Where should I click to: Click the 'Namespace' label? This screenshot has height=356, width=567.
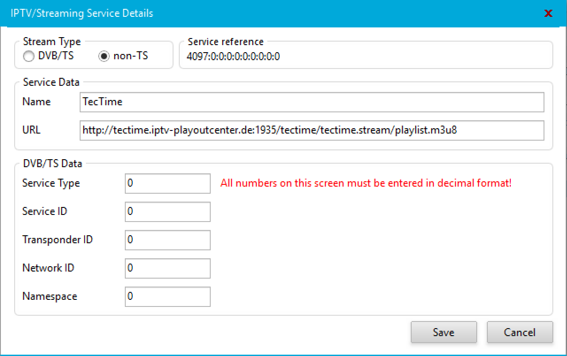tap(50, 296)
